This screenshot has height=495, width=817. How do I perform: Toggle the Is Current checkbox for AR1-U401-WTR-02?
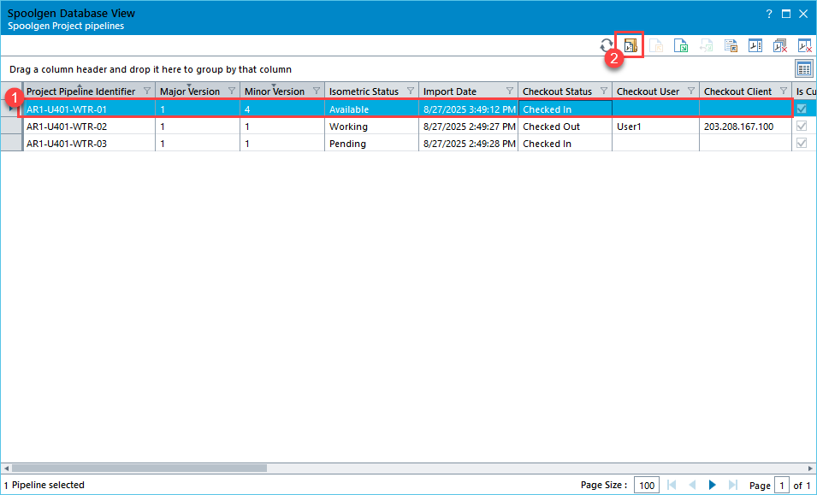click(x=802, y=127)
